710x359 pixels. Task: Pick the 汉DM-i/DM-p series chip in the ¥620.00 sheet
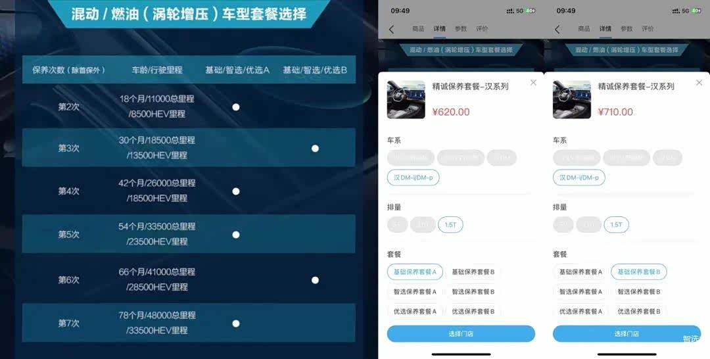[x=413, y=178]
